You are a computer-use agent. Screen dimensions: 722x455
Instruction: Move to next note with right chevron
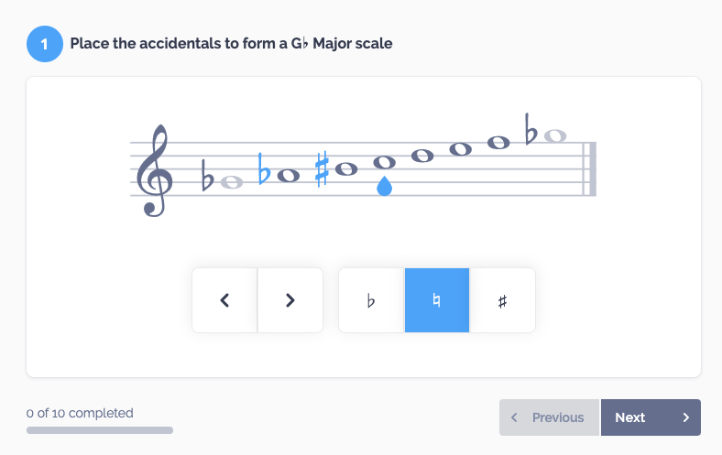(x=290, y=300)
